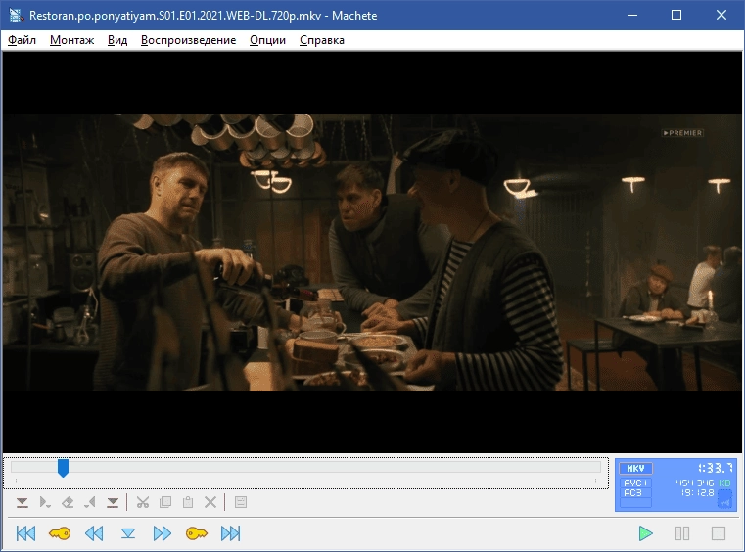Click the fifth marker icon before the separator
Viewport: 745px width, 552px height.
(113, 502)
